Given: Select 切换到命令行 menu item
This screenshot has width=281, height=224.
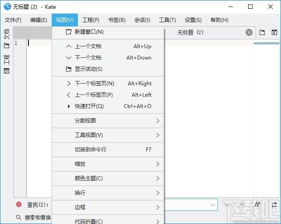Looking at the screenshot, I should 108,150.
